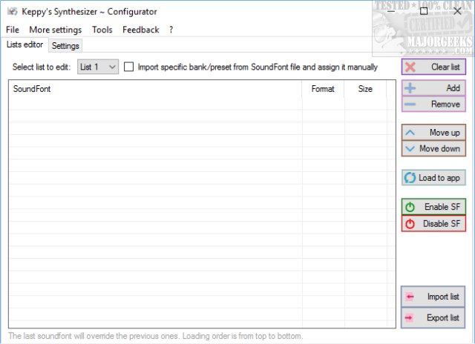Open the Feedback menu
Image resolution: width=475 pixels, height=344 pixels.
(x=141, y=30)
